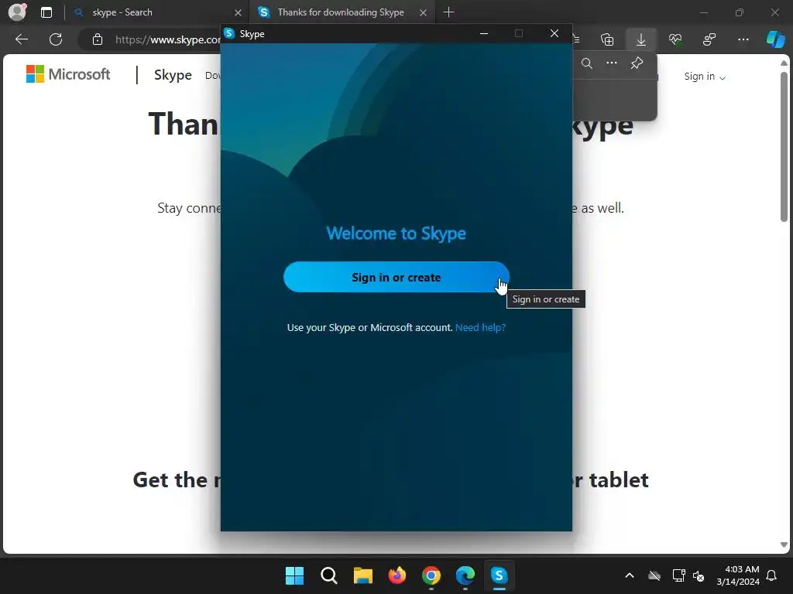This screenshot has height=594, width=793.
Task: Open File Explorer from taskbar
Action: point(362,575)
